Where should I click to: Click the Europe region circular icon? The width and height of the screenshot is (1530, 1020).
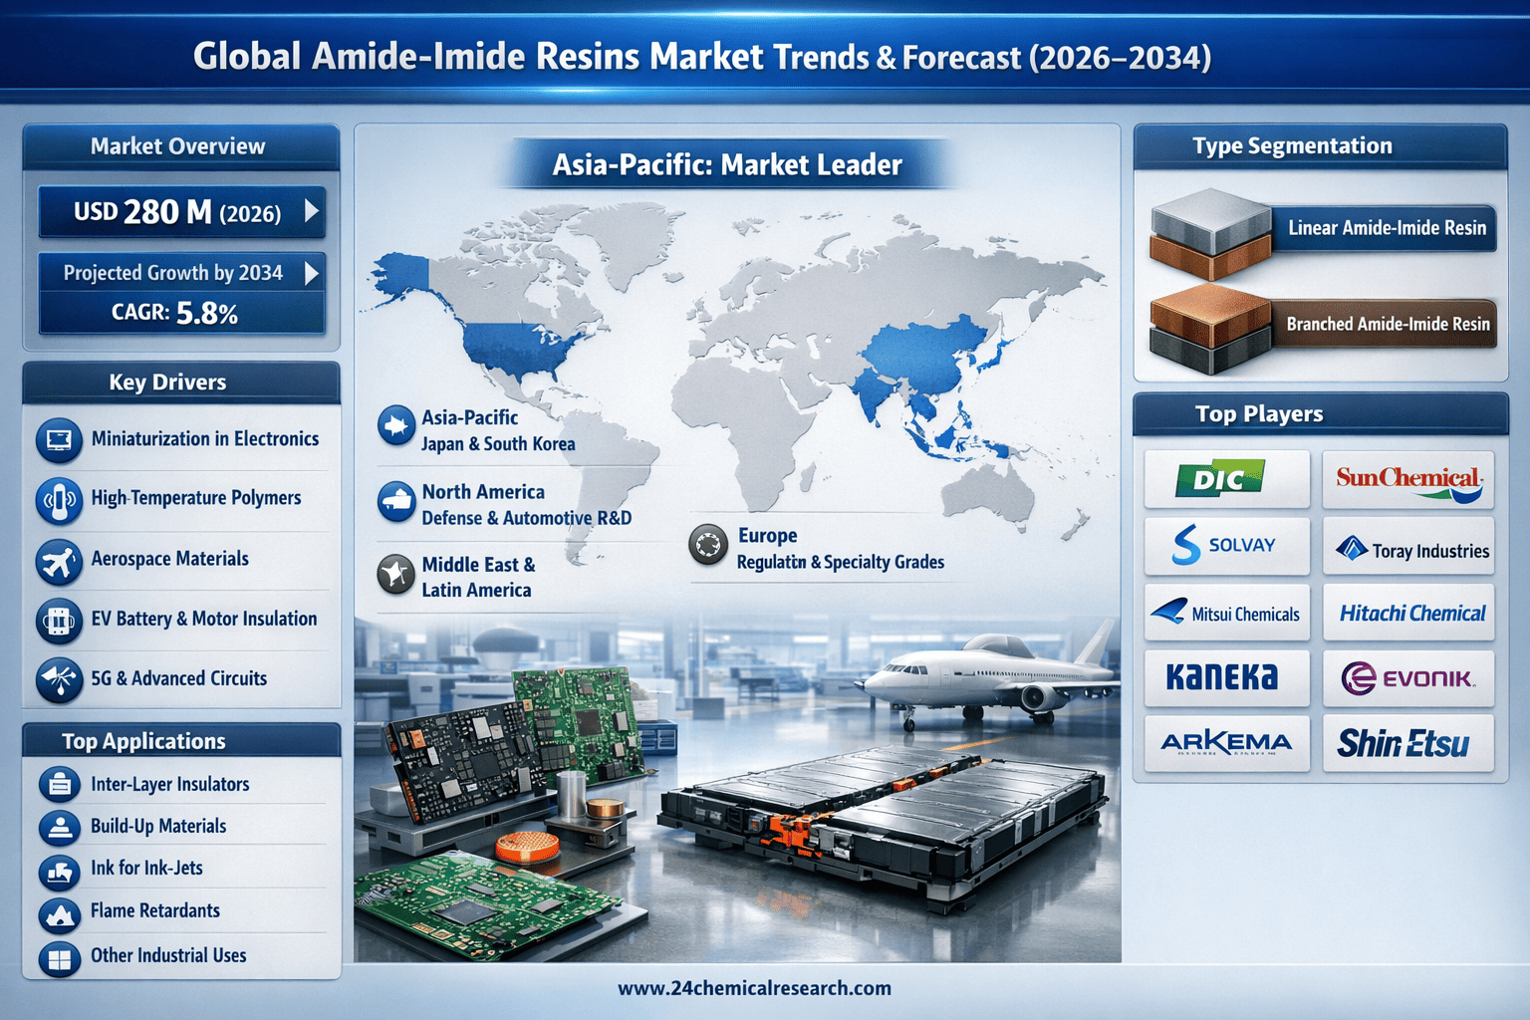[708, 545]
